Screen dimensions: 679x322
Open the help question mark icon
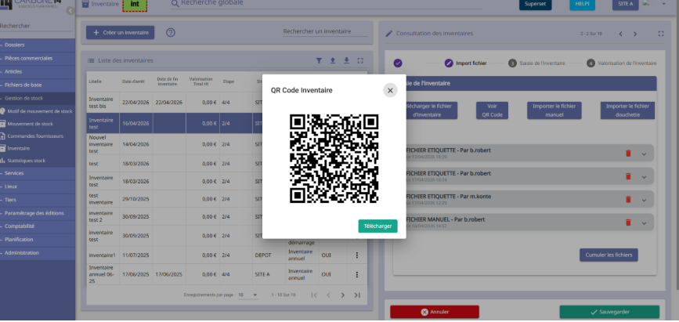pos(171,32)
